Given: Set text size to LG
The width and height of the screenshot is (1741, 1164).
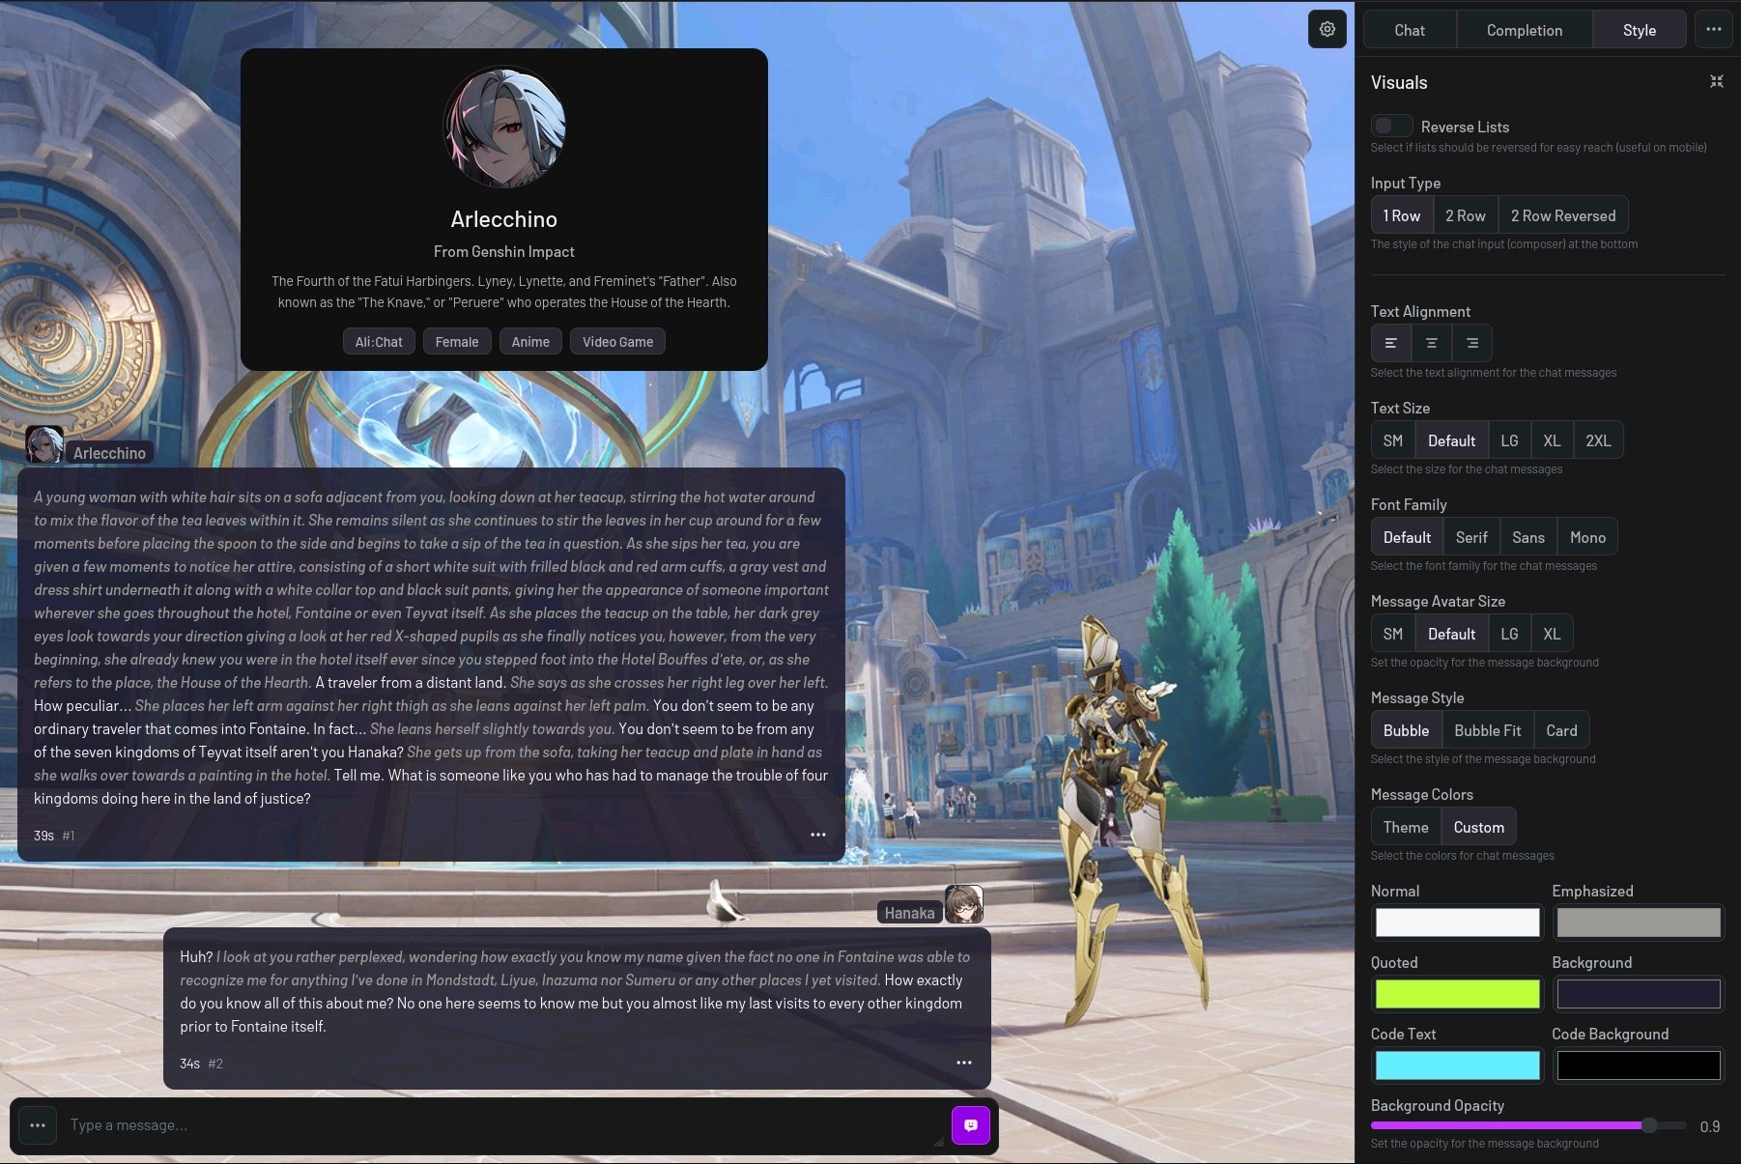Looking at the screenshot, I should tap(1509, 440).
